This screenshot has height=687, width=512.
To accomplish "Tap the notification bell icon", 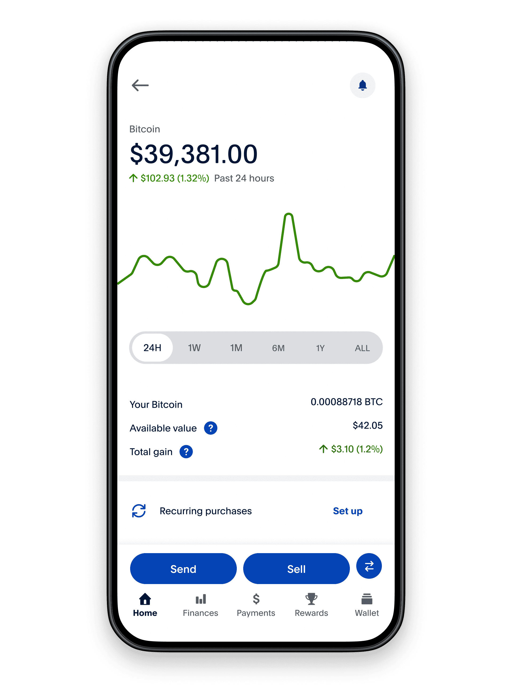I will [363, 85].
